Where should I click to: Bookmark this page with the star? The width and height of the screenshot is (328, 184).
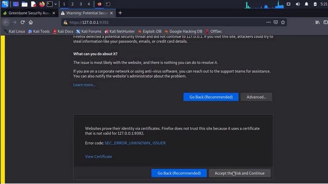coord(283,22)
